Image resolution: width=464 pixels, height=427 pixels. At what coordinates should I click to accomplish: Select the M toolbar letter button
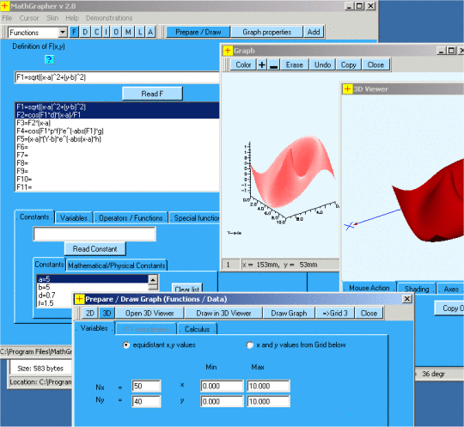[128, 32]
